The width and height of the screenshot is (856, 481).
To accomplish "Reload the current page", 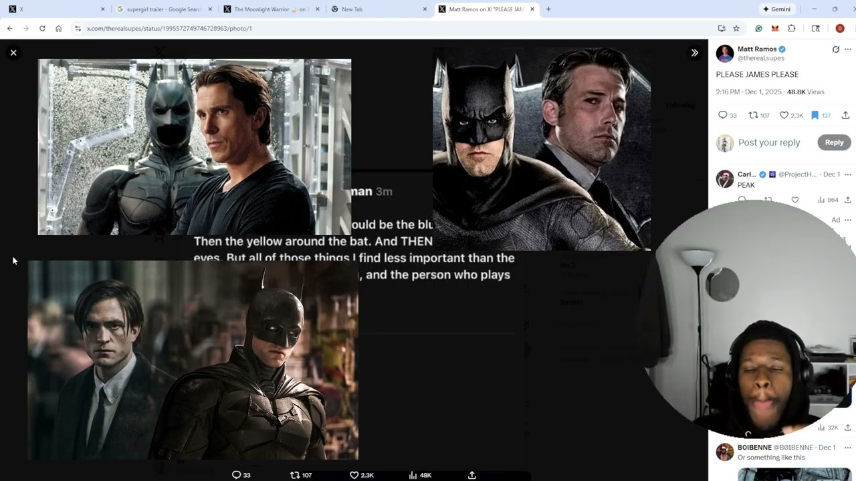I will 42,29.
